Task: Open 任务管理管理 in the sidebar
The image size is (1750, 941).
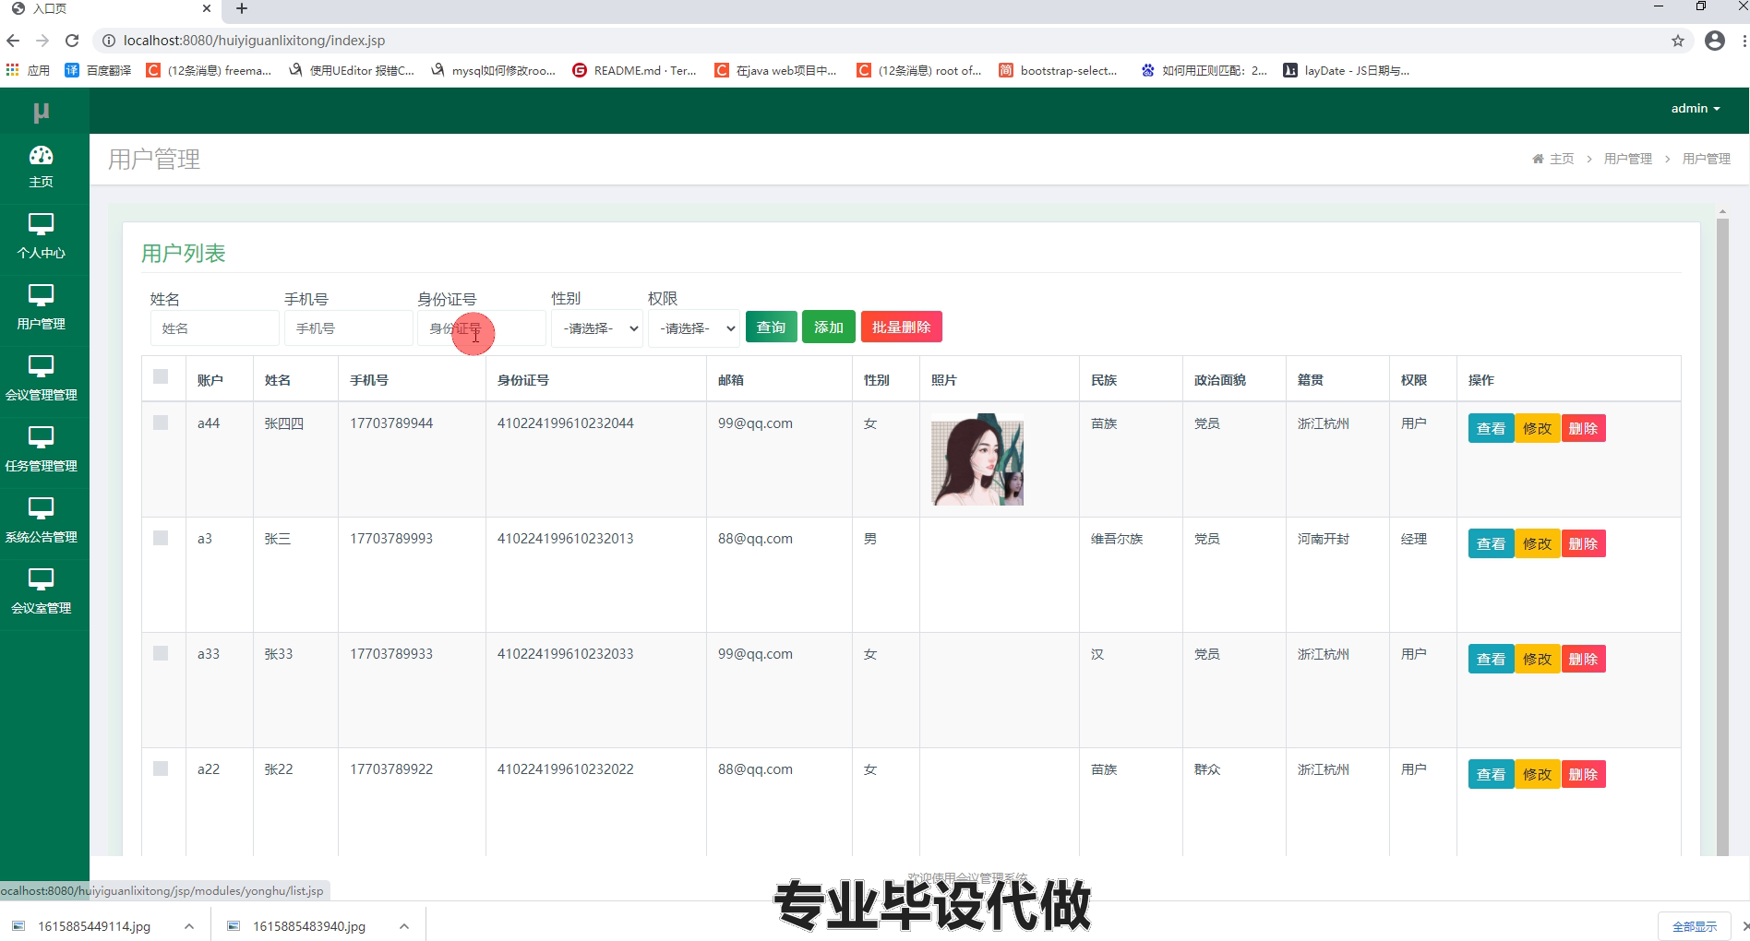Action: click(x=42, y=450)
